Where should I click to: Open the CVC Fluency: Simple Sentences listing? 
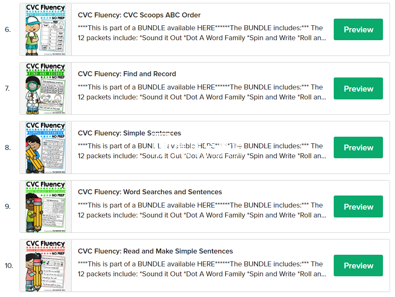(130, 133)
